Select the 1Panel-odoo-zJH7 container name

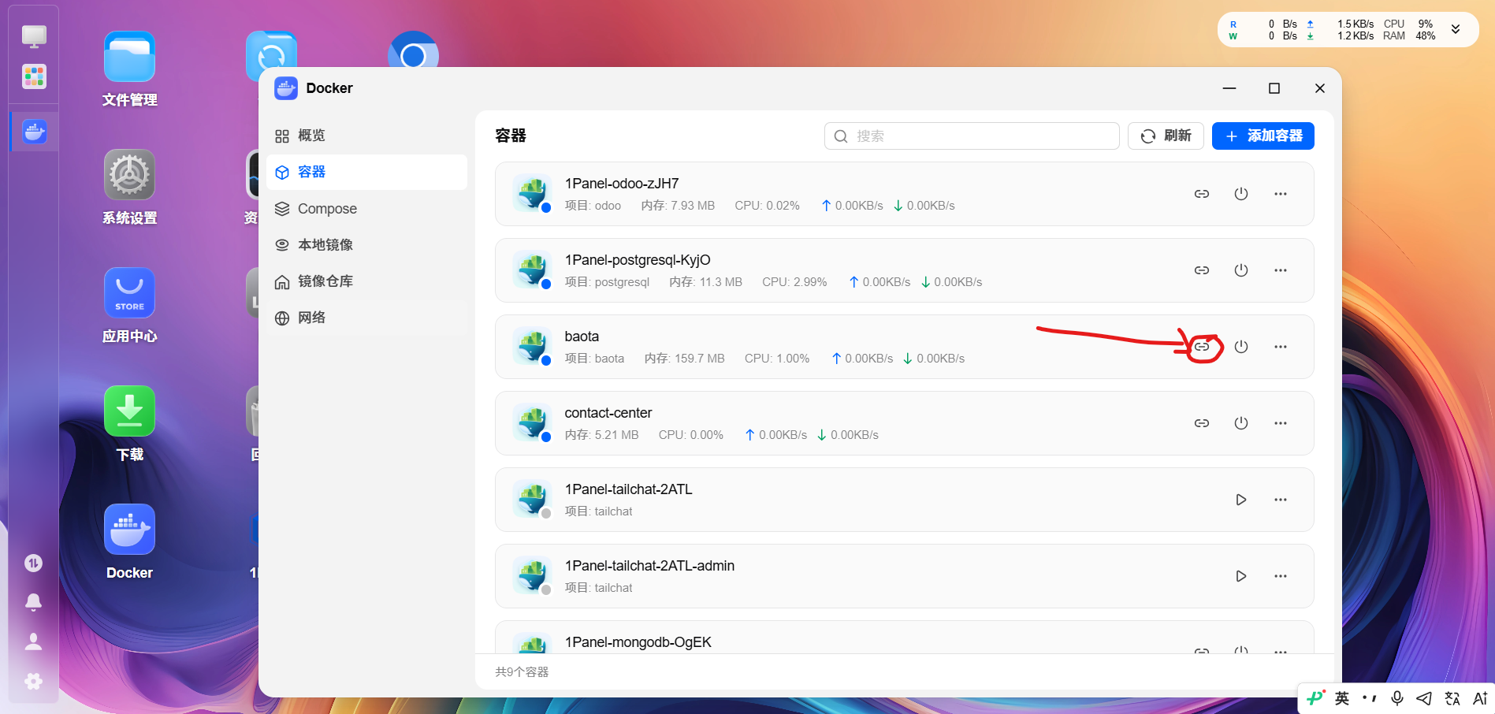tap(621, 184)
